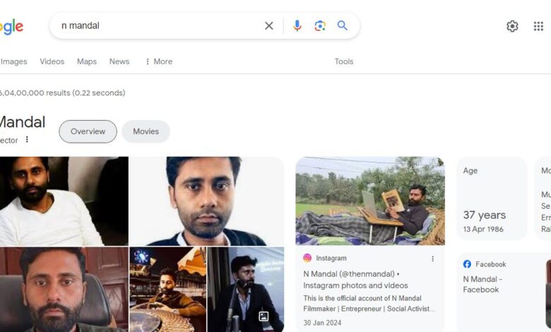The image size is (551, 332).
Task: Open the three-dot menu beside Mandal title
Action: (x=27, y=139)
